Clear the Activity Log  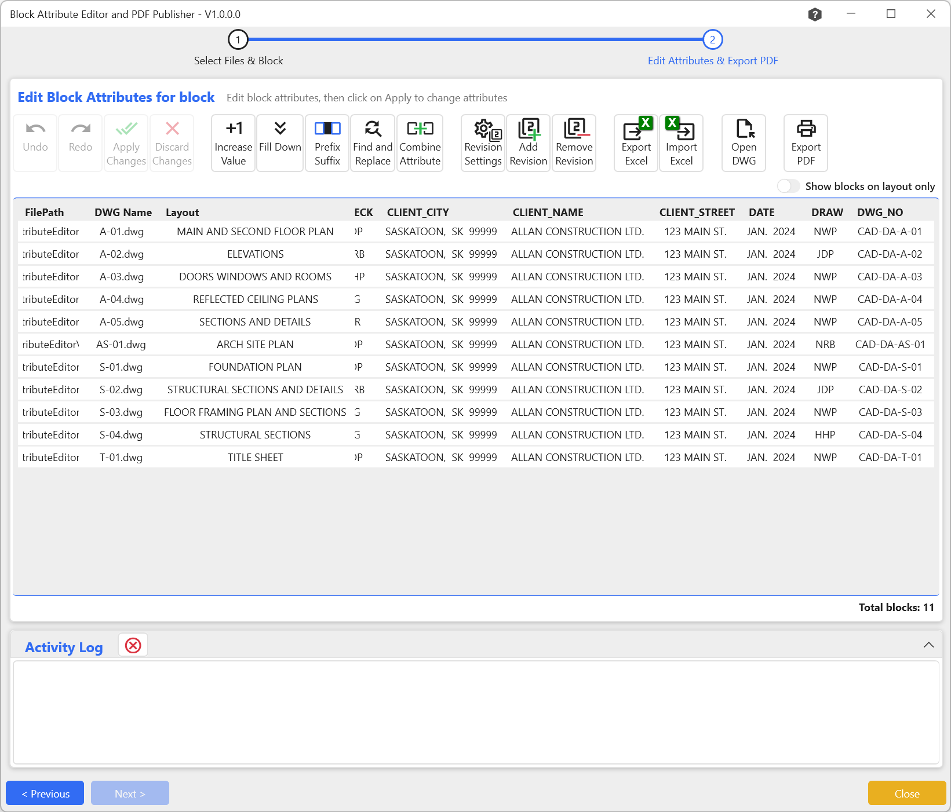(133, 645)
